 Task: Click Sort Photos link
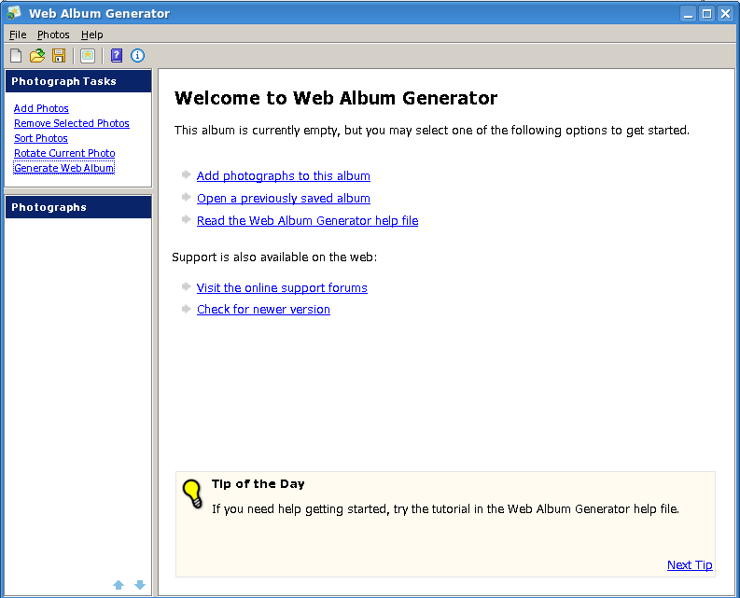click(41, 138)
